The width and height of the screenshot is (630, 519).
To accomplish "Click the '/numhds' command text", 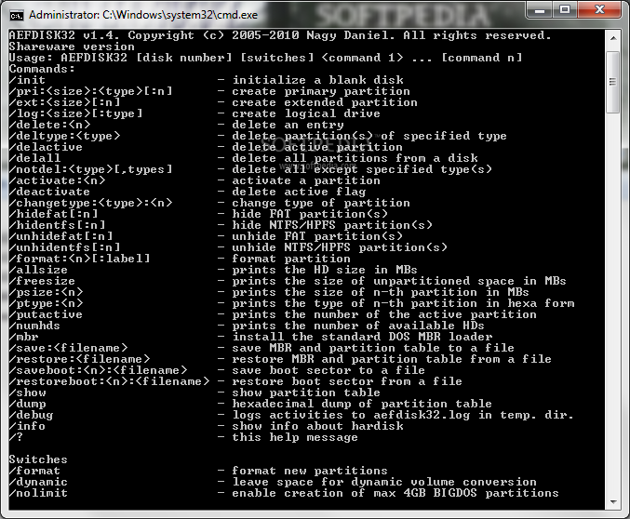I will pos(34,326).
